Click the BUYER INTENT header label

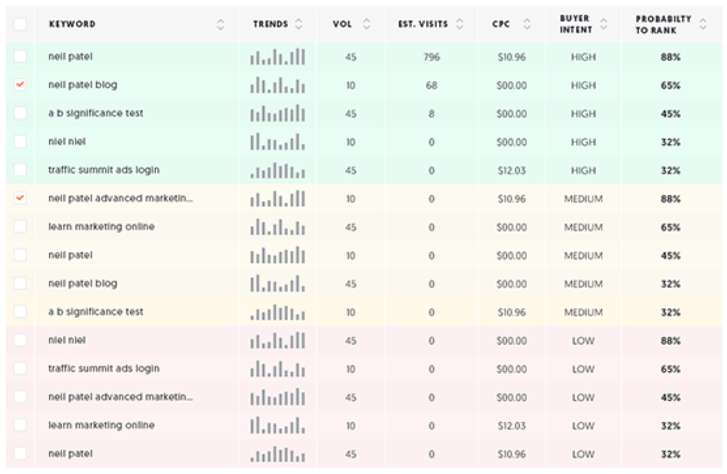tap(576, 24)
